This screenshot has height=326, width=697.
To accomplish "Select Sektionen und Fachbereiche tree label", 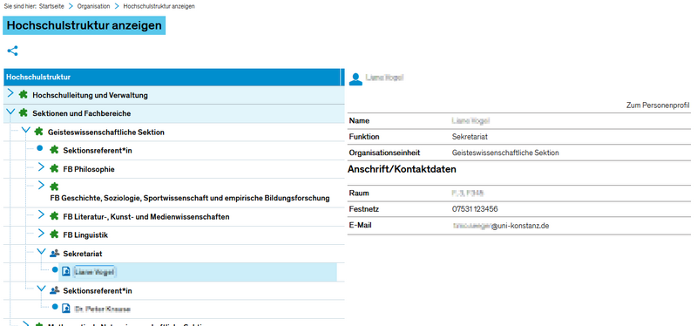I will (x=81, y=113).
